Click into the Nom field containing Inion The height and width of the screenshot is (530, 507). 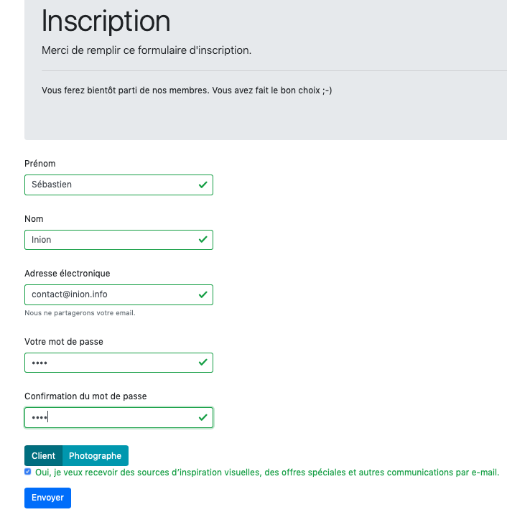click(x=108, y=240)
